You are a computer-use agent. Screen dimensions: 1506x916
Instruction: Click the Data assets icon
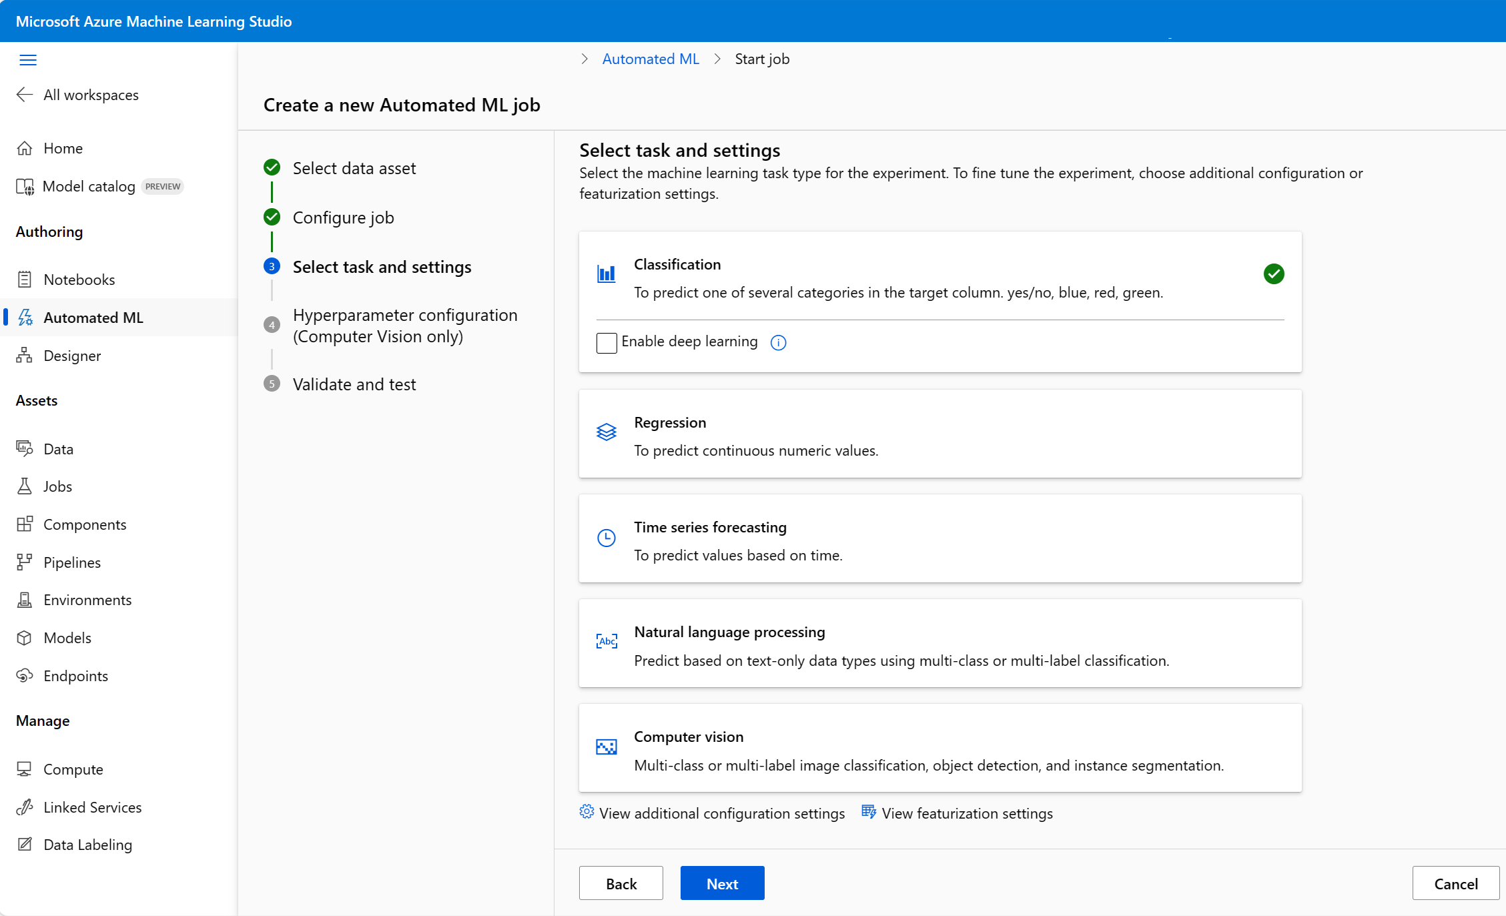(25, 449)
